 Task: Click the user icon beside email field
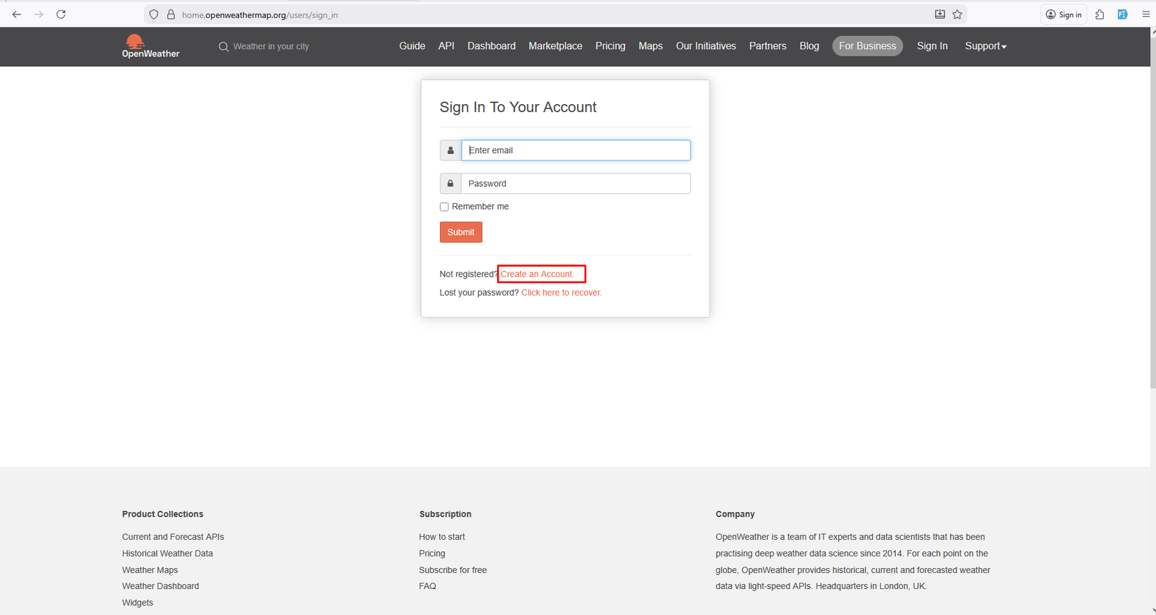click(451, 150)
